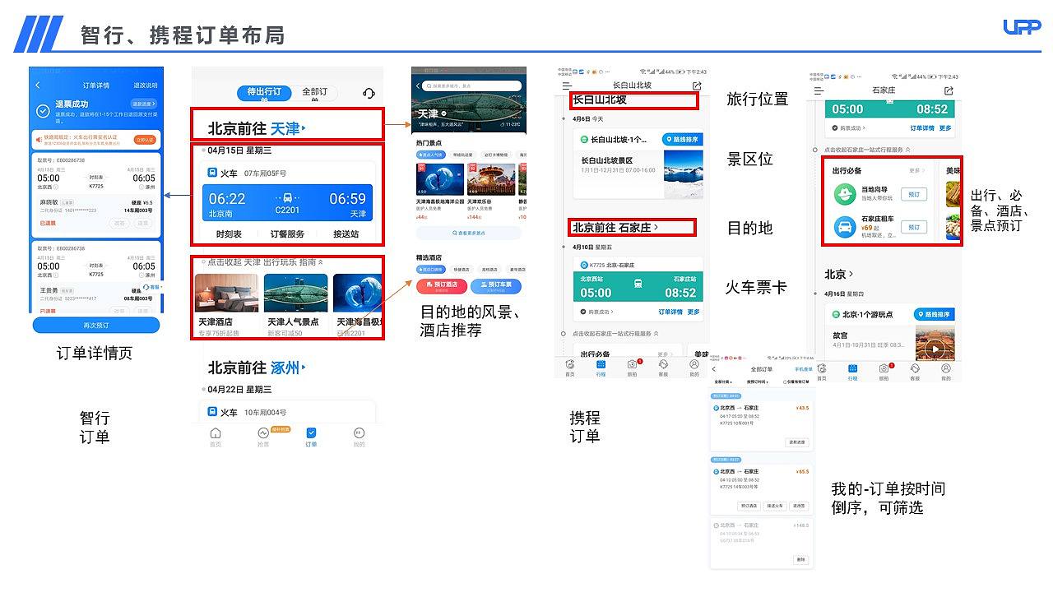Image resolution: width=1053 pixels, height=592 pixels.
Task: Open the 我的 tab on the 石家庄 screen
Action: click(946, 372)
